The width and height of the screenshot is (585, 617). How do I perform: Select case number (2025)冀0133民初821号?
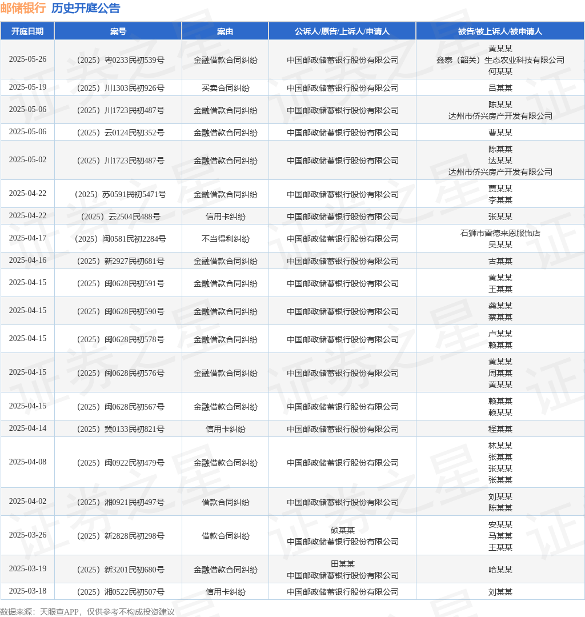[120, 429]
